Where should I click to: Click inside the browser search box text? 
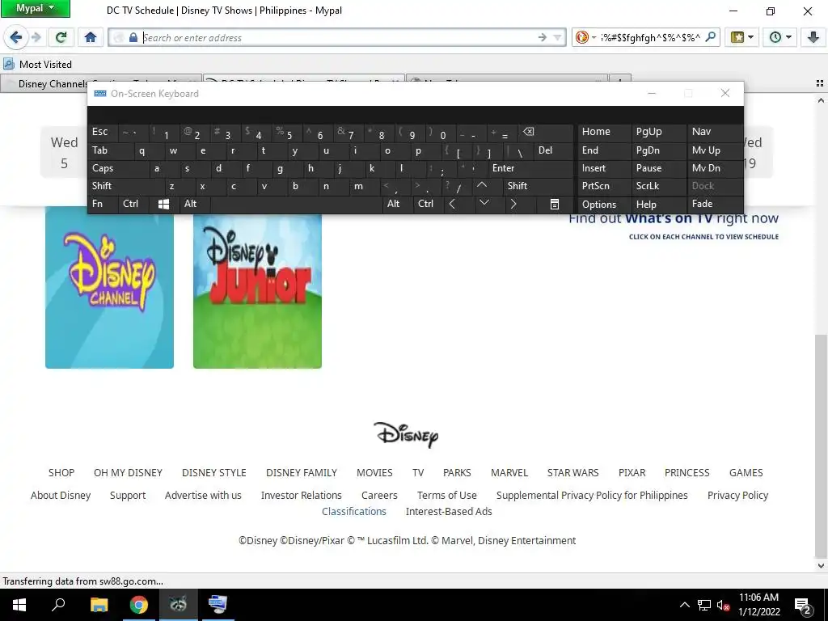[x=651, y=37]
